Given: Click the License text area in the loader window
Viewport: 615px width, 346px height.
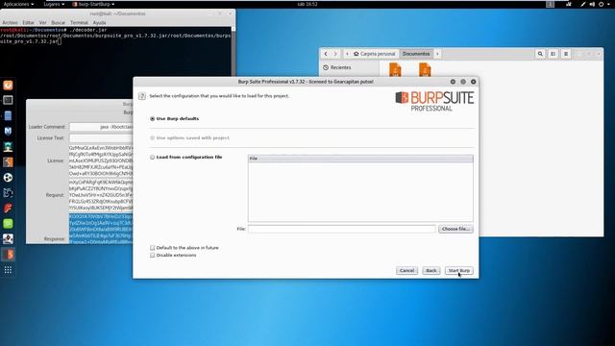Looking at the screenshot, I should [x=101, y=161].
